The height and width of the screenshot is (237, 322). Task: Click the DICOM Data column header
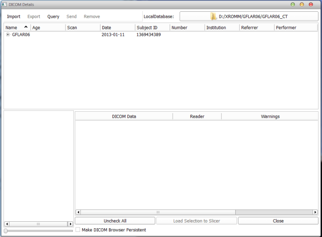pyautogui.click(x=124, y=117)
